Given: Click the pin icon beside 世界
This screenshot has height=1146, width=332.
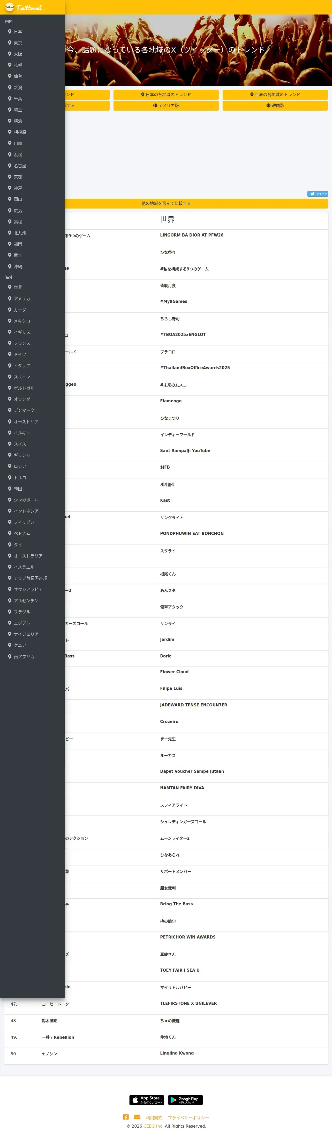Looking at the screenshot, I should 10,287.
